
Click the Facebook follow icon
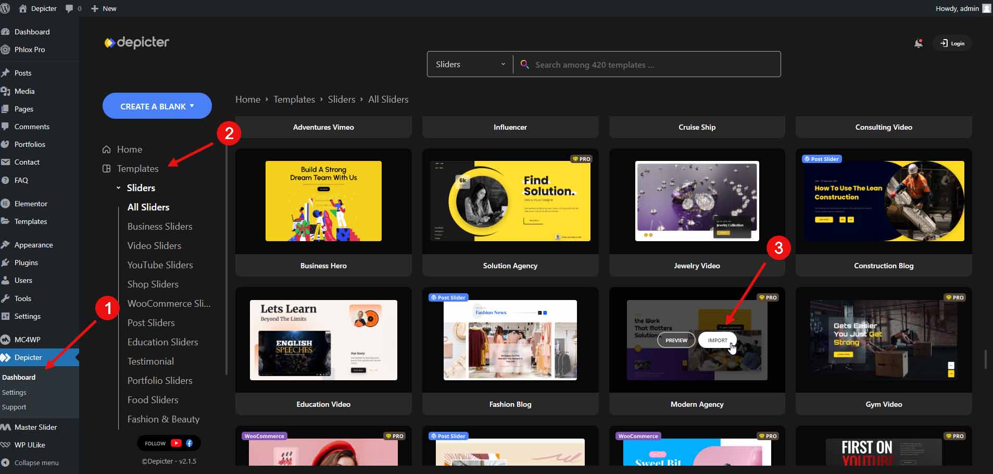pyautogui.click(x=190, y=443)
